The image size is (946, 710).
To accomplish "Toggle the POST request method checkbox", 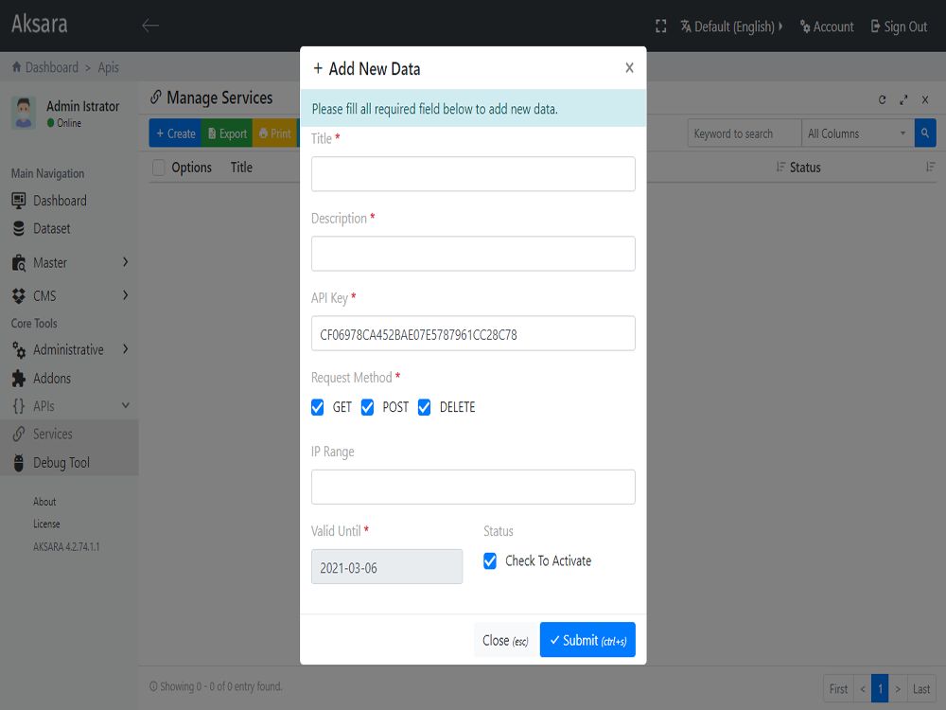I will click(x=368, y=407).
